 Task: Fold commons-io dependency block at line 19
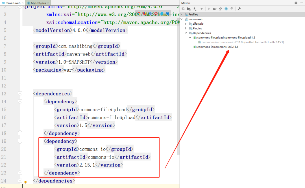[20, 141]
